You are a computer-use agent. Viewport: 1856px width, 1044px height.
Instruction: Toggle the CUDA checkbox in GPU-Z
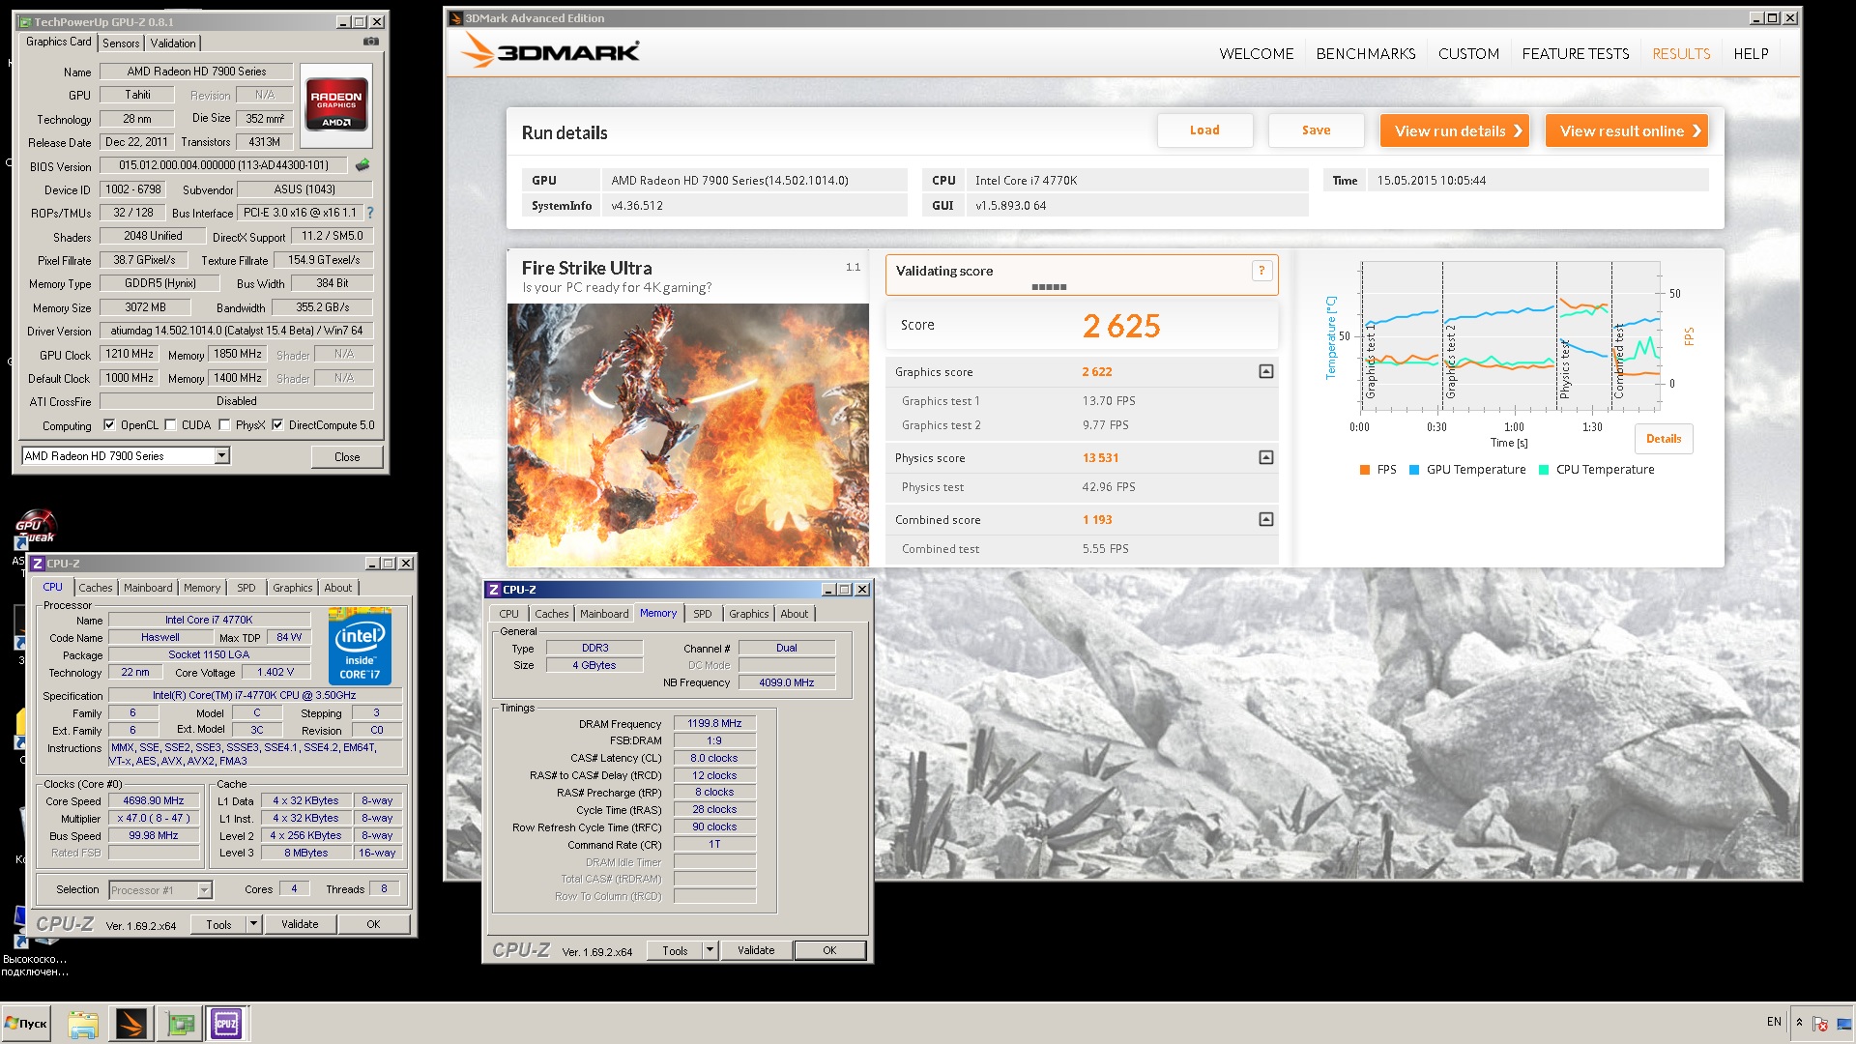pos(170,424)
